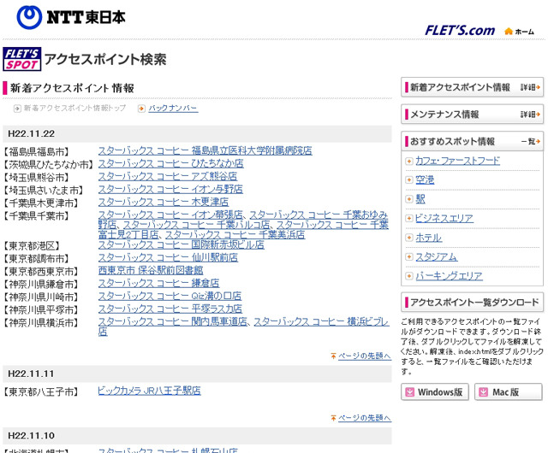Open 西東京市 保谷駅前図書館 link
Image resolution: width=548 pixels, height=453 pixels.
pos(151,270)
